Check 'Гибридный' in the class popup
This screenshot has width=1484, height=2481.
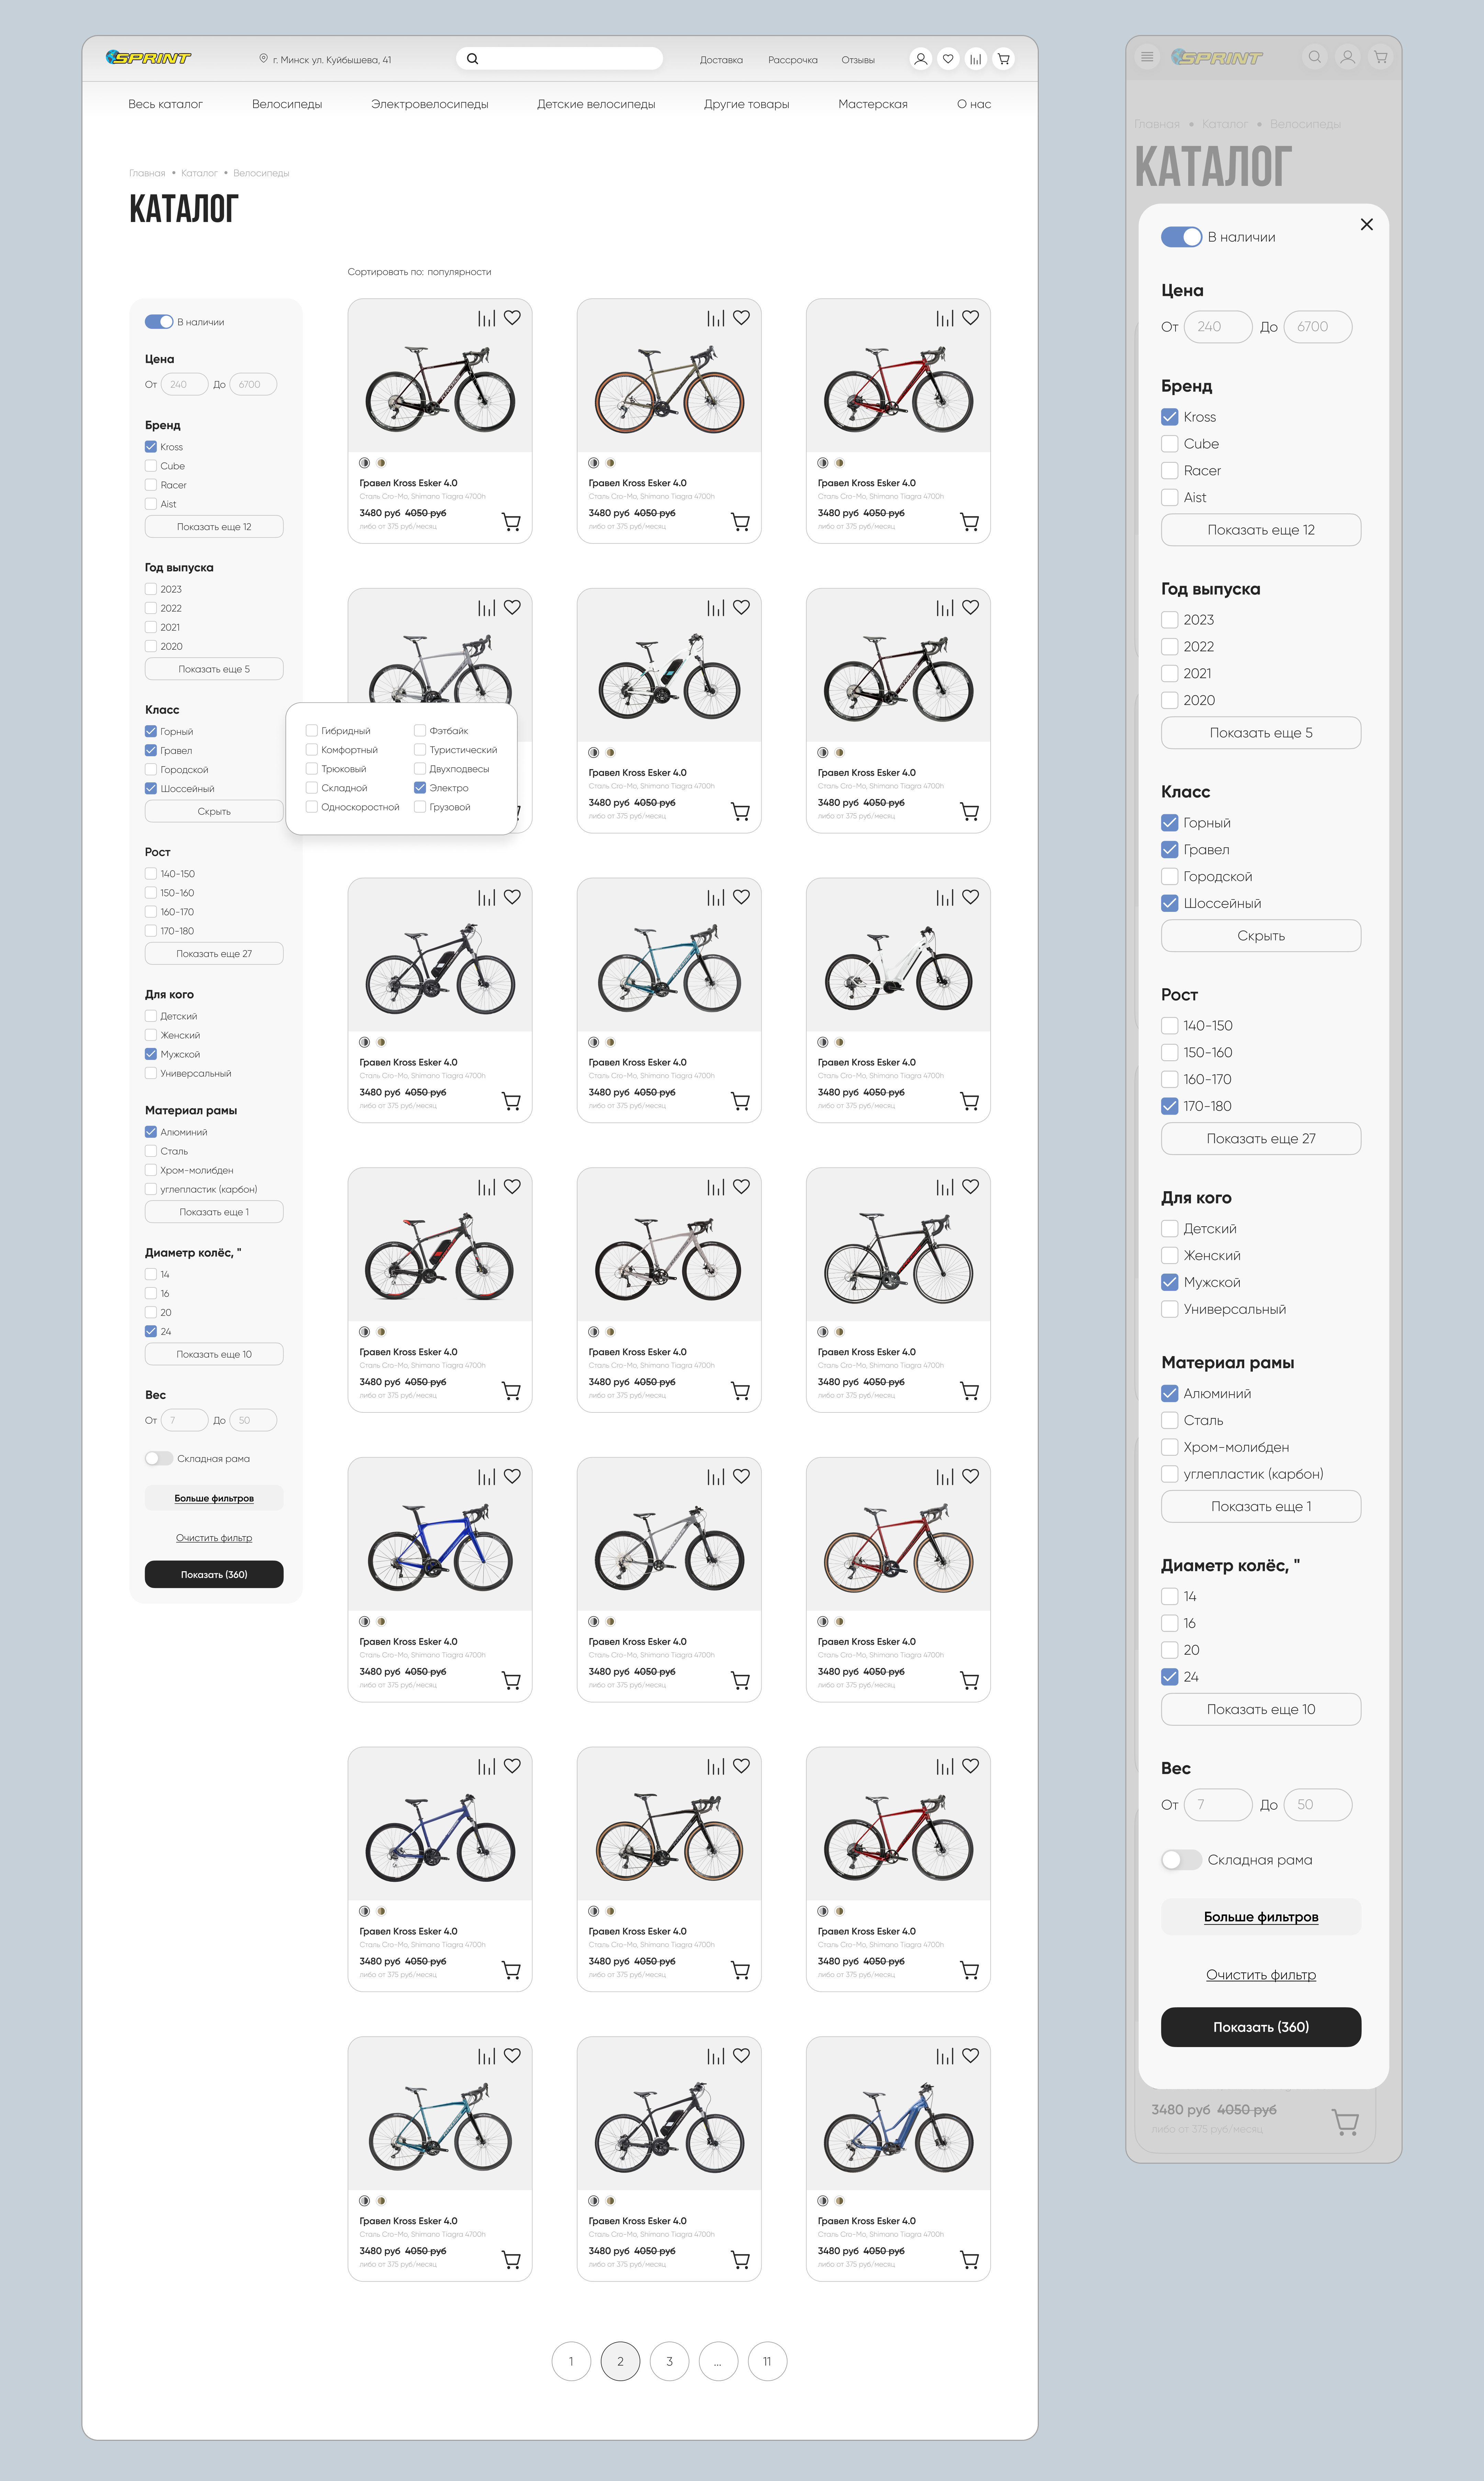pyautogui.click(x=312, y=731)
